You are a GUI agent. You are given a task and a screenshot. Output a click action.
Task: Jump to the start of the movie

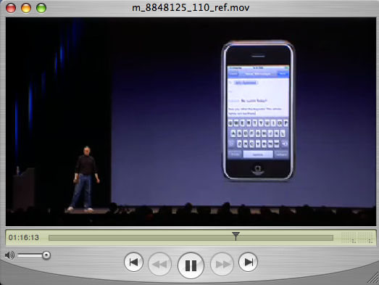point(133,262)
